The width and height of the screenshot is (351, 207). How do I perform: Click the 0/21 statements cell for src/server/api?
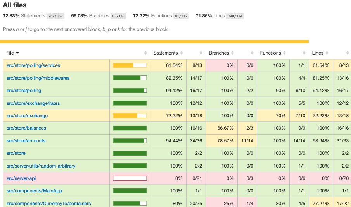click(196, 178)
